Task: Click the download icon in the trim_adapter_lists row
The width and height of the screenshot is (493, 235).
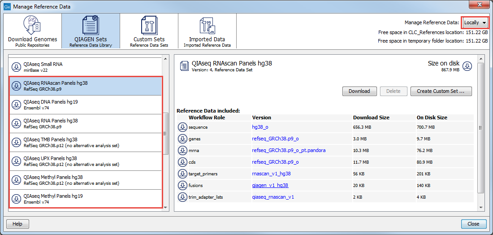Action: pyautogui.click(x=182, y=197)
